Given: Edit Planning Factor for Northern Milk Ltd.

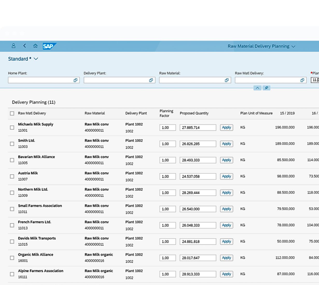Looking at the screenshot, I should tap(168, 193).
